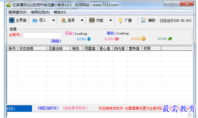Click the 日志 log label
Screen dimensions: 198x118
click(x=11, y=109)
